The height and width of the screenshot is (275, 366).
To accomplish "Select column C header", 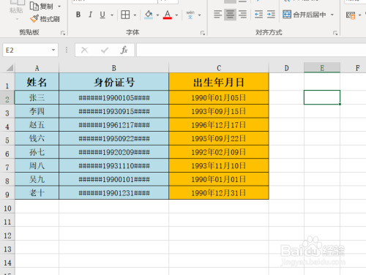I will (219, 68).
